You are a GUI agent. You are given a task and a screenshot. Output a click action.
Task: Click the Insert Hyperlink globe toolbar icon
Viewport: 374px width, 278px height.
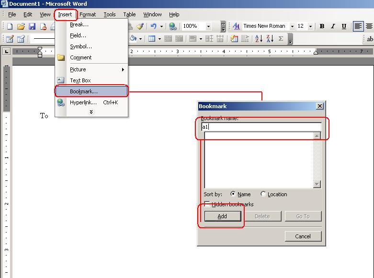coord(172,26)
